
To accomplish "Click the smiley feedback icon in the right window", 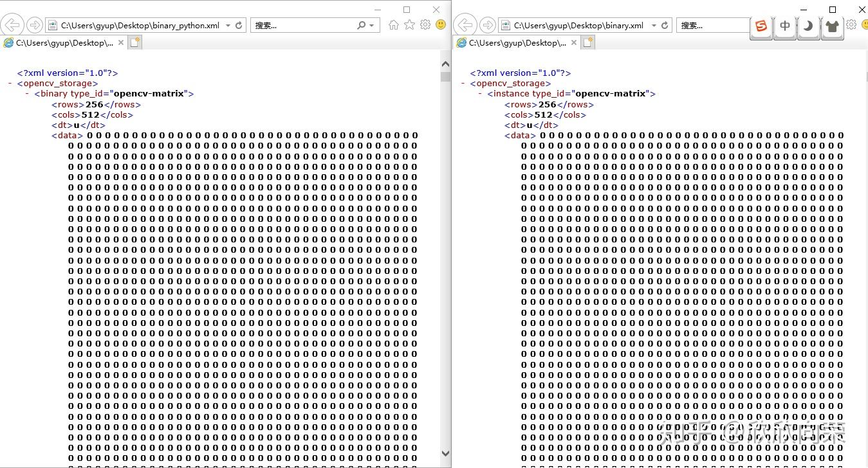I will (863, 24).
